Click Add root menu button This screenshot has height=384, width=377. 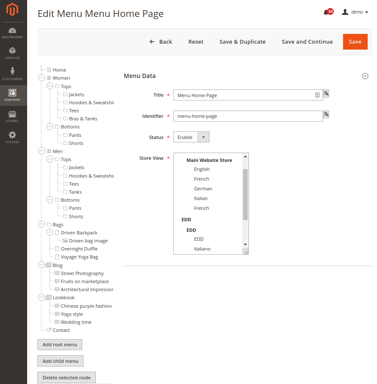(60, 345)
